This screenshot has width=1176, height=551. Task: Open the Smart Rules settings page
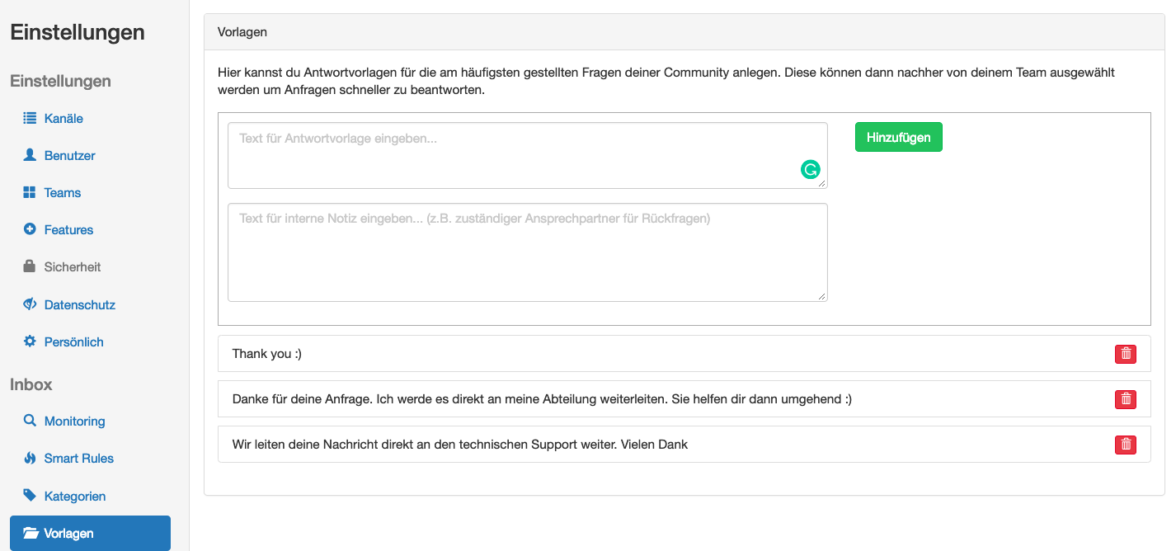[78, 459]
